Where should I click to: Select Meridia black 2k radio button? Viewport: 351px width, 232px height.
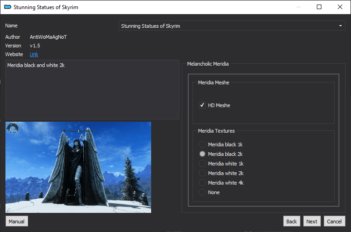point(202,154)
